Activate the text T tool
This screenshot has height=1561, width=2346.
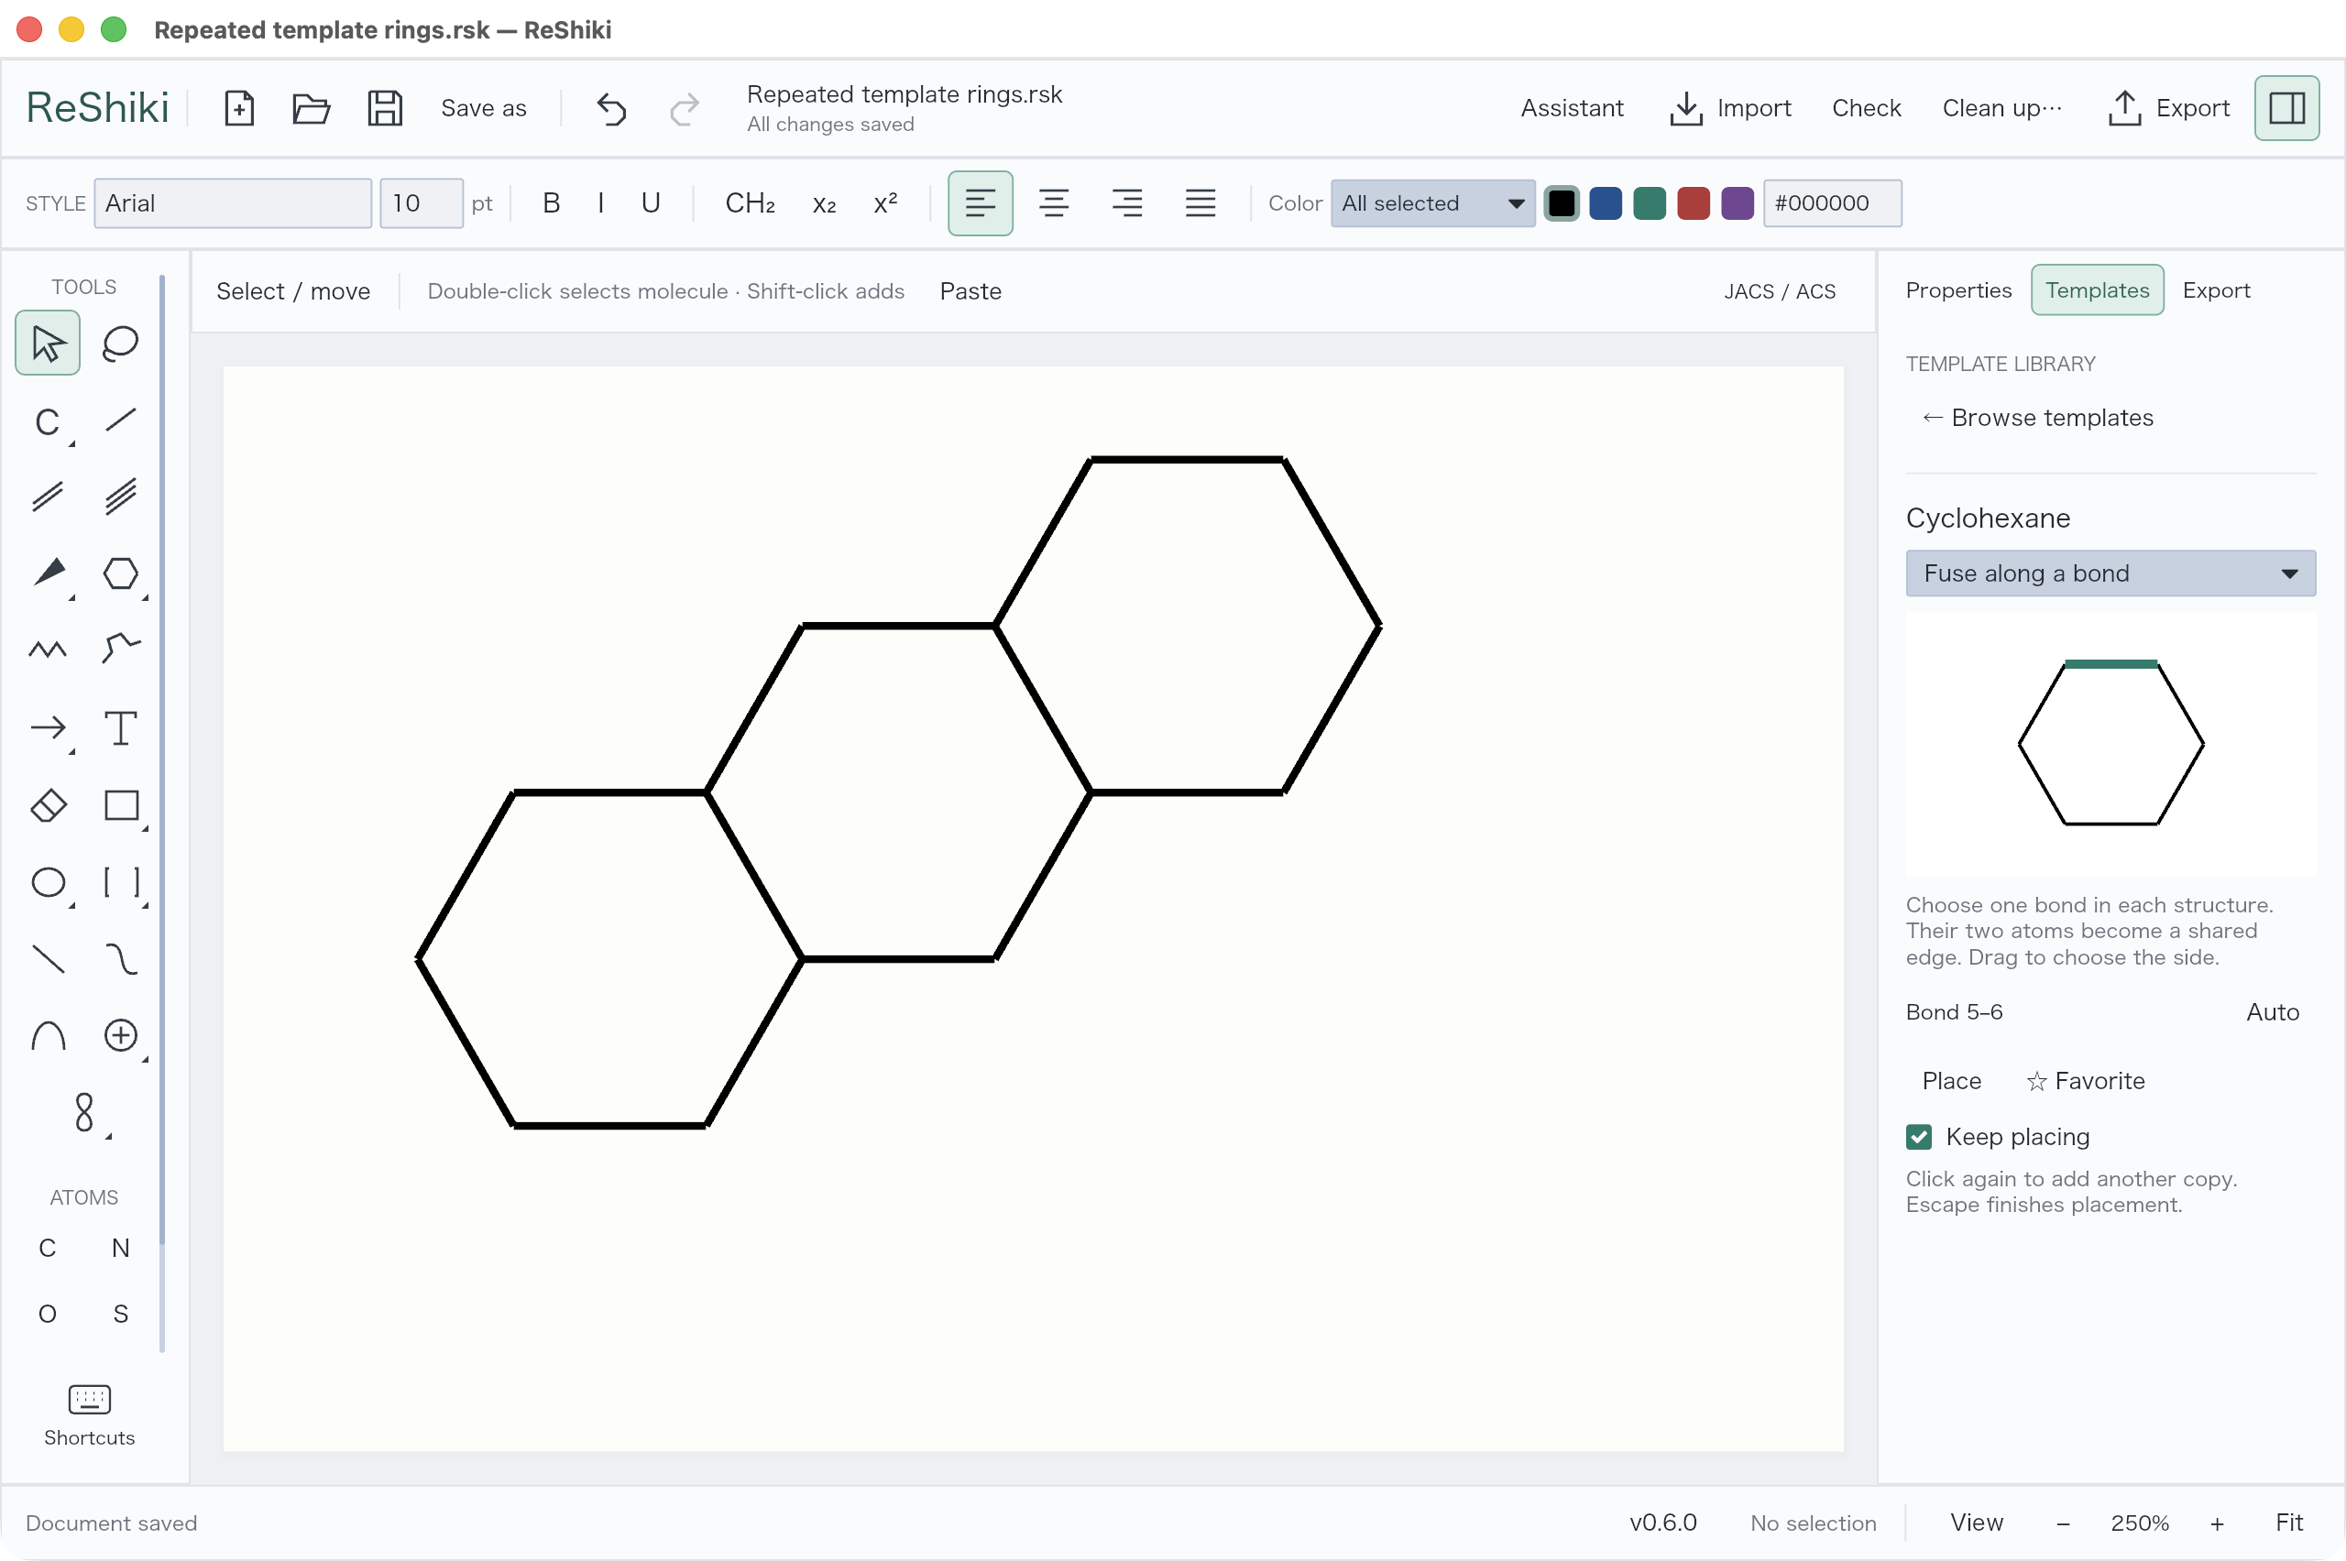click(120, 727)
